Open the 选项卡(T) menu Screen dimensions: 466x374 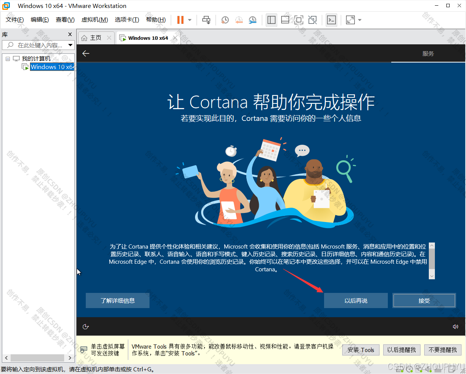click(127, 20)
